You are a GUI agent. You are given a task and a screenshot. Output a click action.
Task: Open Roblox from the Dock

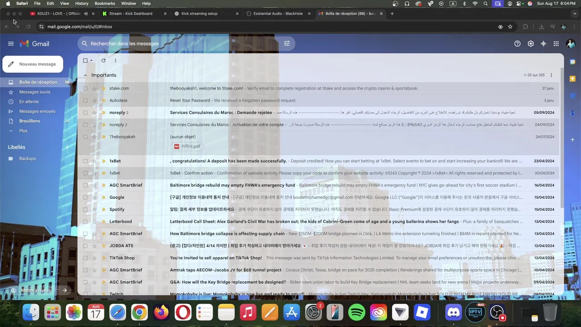click(422, 312)
